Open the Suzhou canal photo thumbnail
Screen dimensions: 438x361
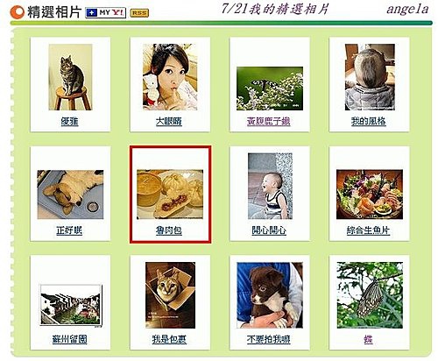(71, 305)
